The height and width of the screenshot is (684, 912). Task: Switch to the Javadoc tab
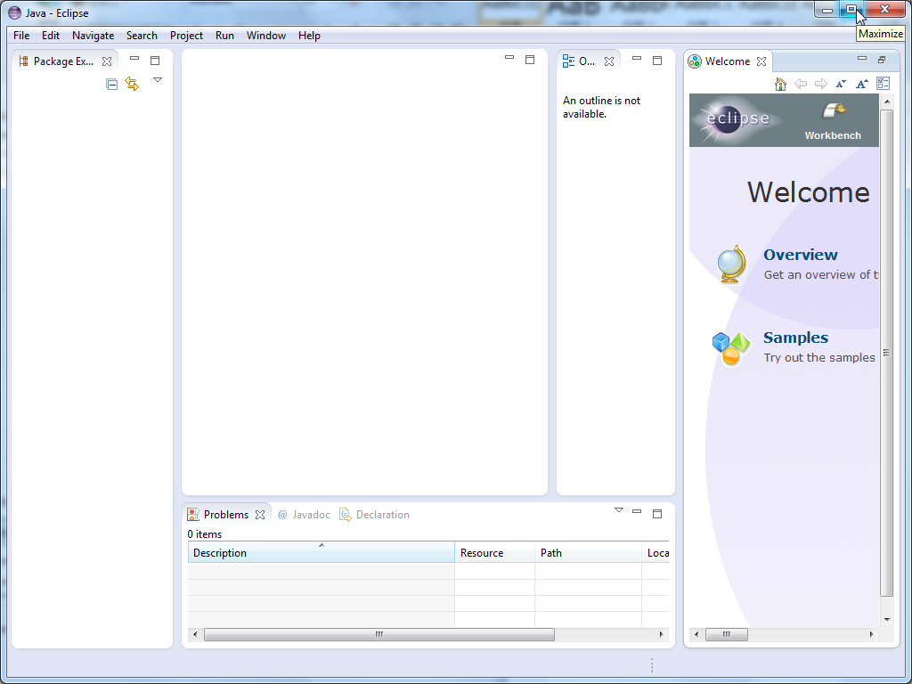tap(304, 515)
